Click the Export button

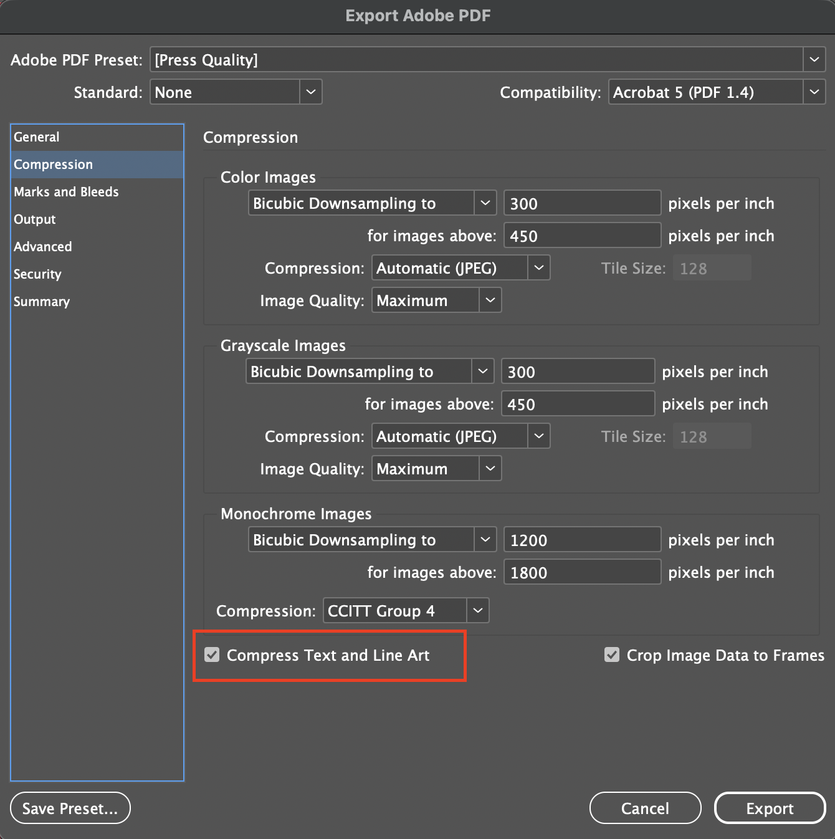tap(770, 808)
